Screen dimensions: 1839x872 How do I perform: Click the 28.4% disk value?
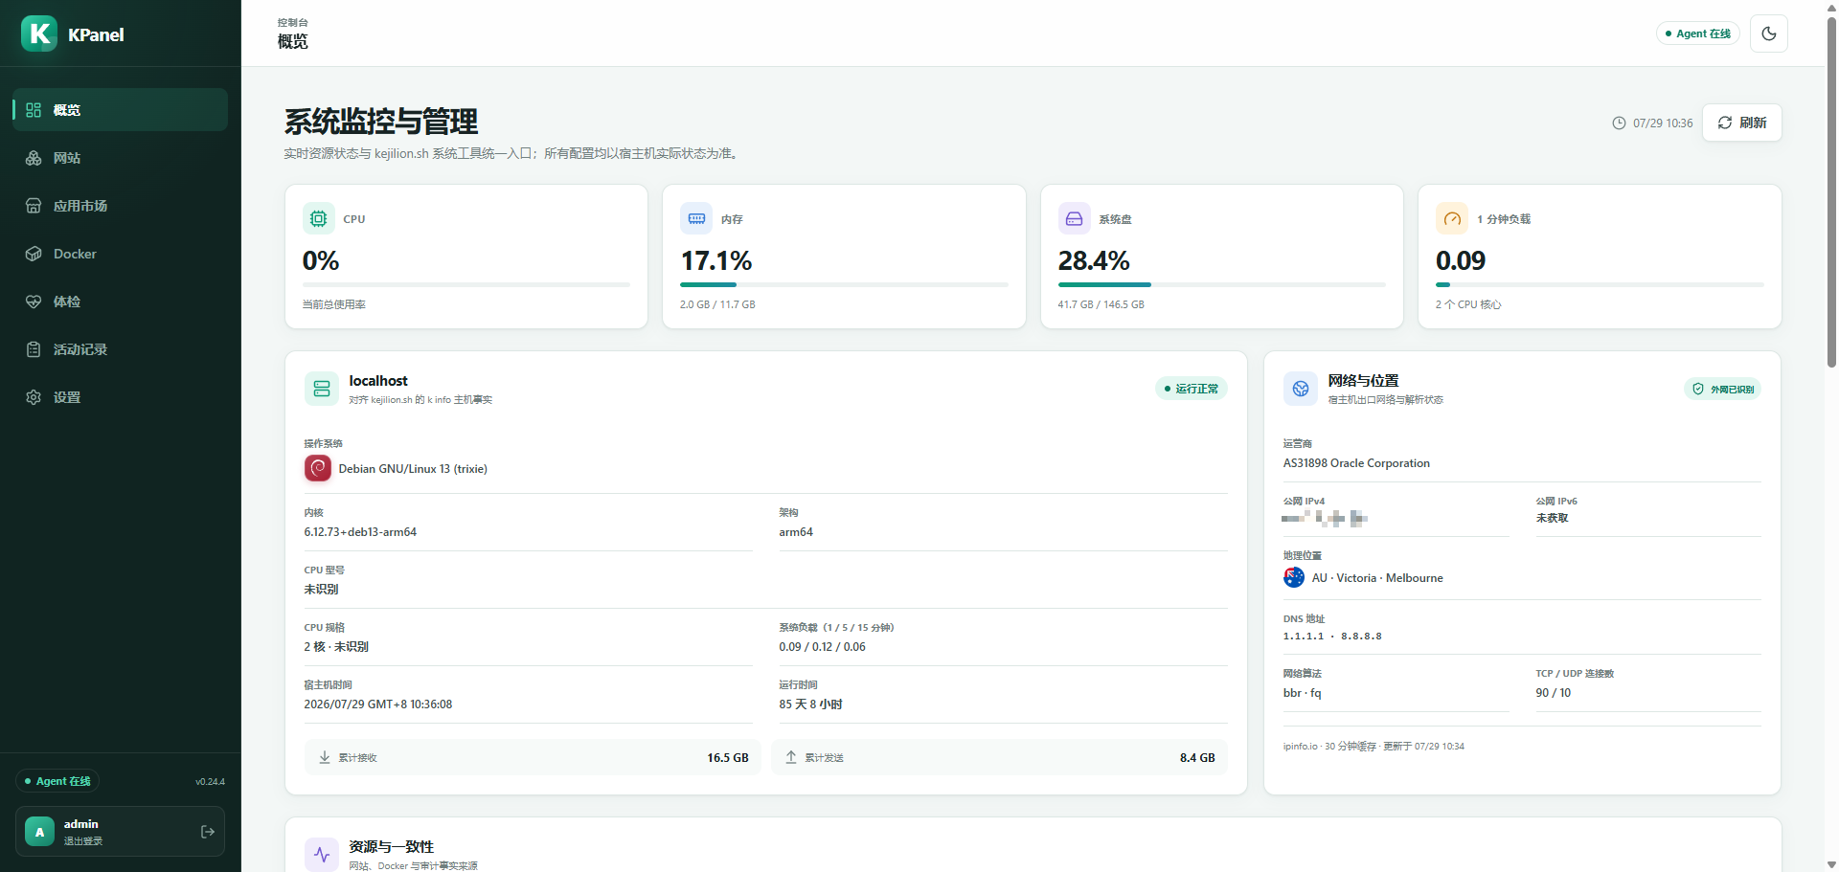[1094, 260]
